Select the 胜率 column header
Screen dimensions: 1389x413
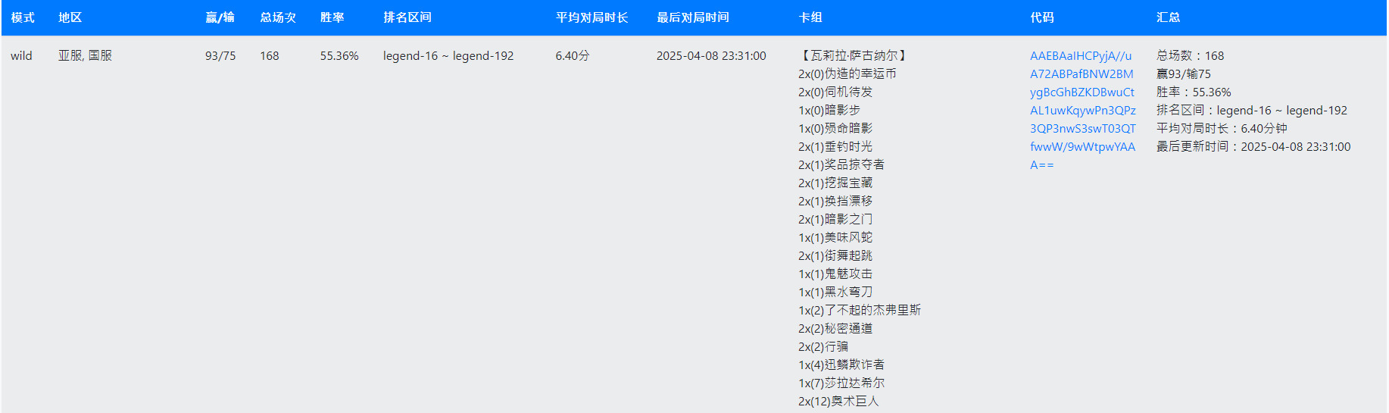332,17
